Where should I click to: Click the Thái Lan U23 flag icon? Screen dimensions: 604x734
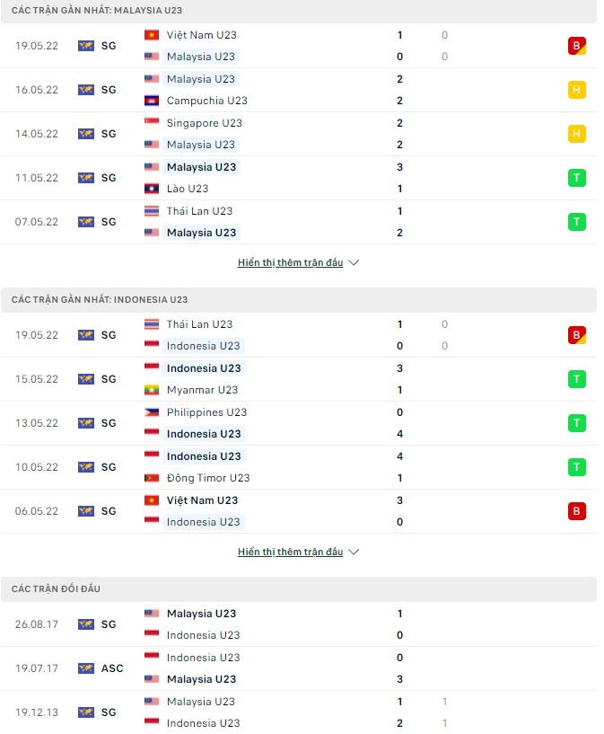point(150,210)
